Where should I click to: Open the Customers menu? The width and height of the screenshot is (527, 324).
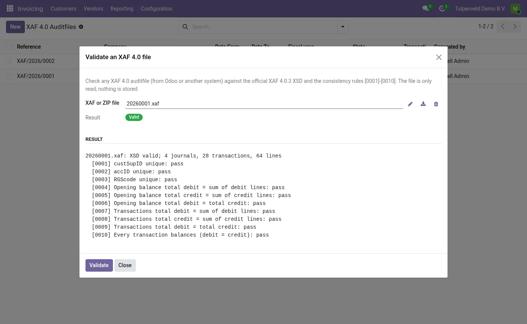click(x=64, y=9)
